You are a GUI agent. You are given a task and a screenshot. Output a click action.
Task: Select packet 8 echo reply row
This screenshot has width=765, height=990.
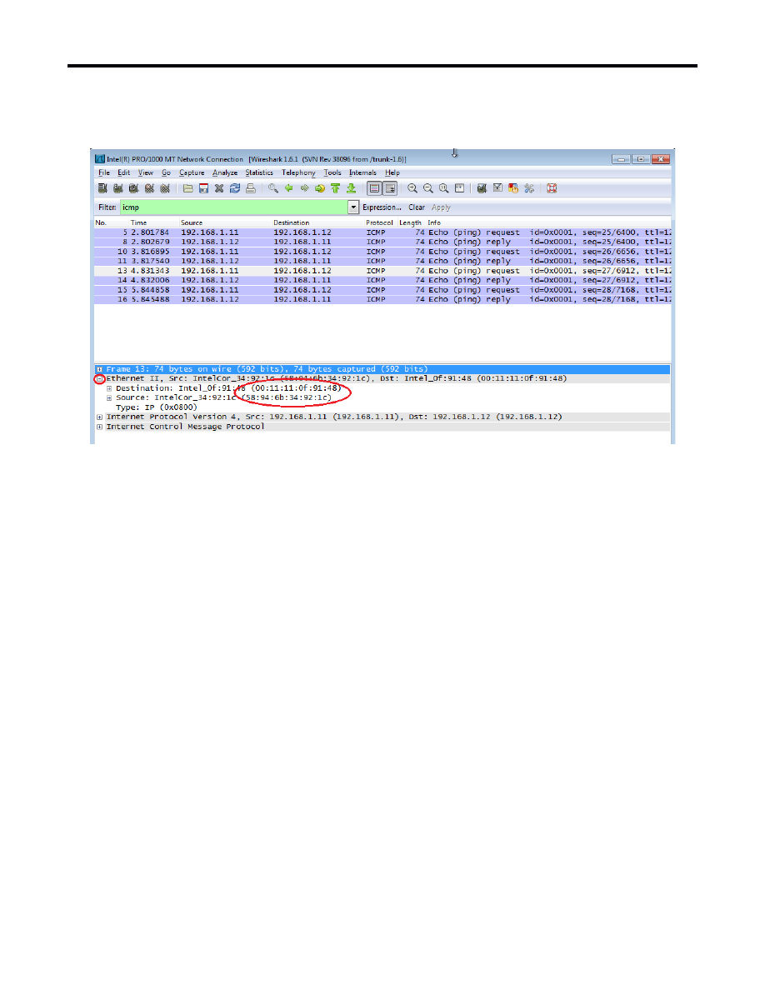coord(382,242)
